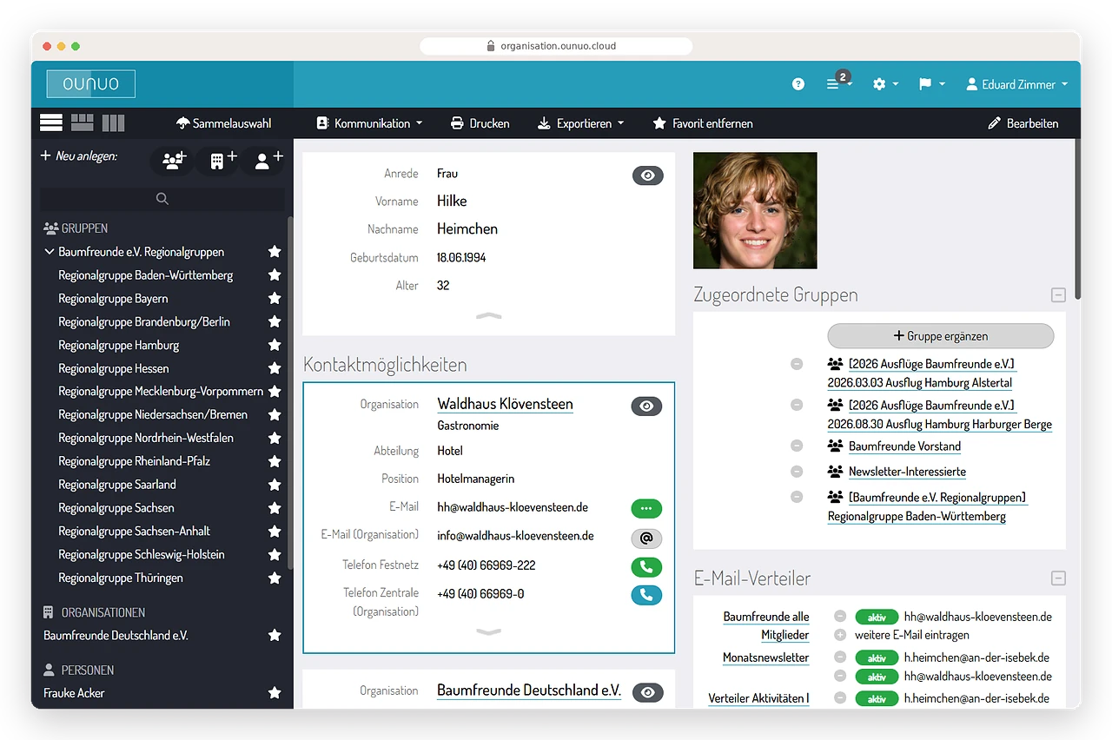Click the browser address bar
The height and width of the screenshot is (740, 1112).
click(x=556, y=46)
